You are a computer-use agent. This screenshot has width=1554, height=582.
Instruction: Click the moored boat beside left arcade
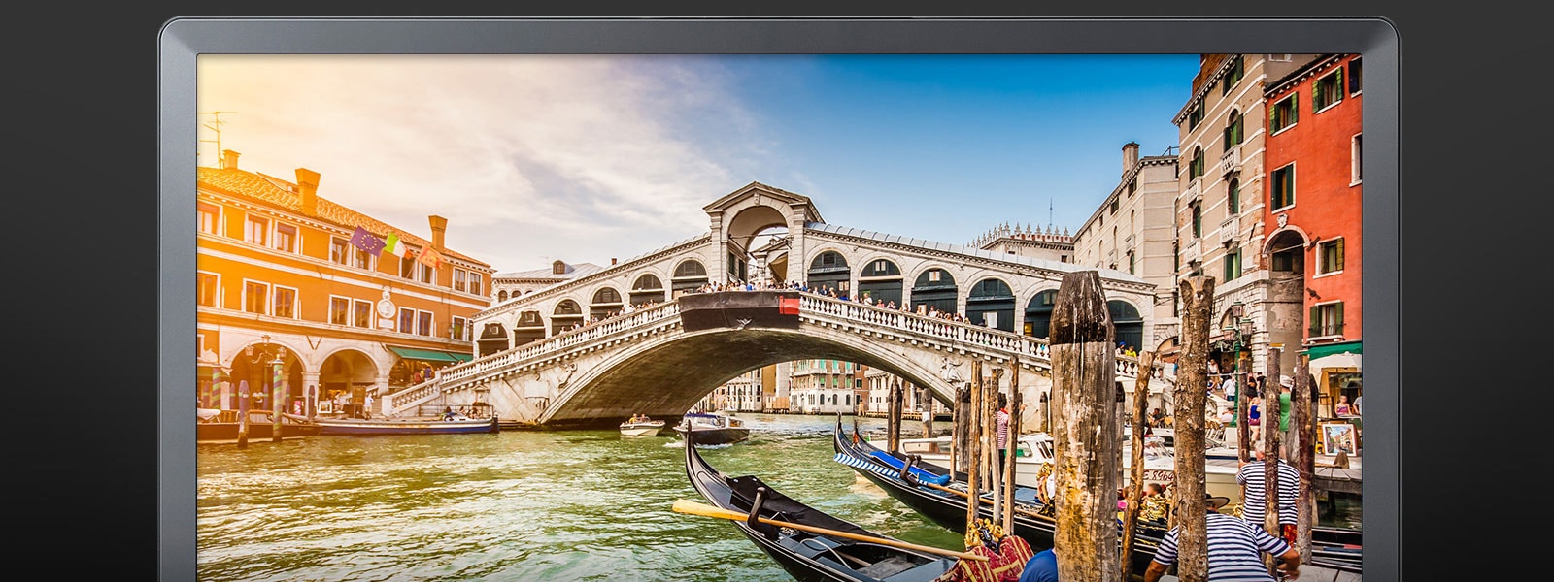coord(406,424)
